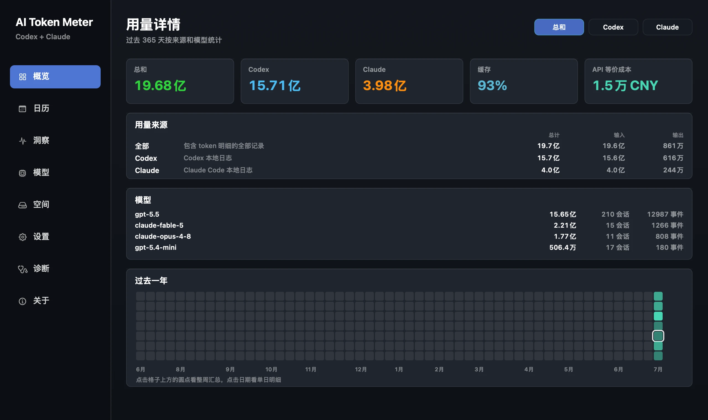Click the 12月 month label
Image resolution: width=708 pixels, height=420 pixels.
pos(361,369)
